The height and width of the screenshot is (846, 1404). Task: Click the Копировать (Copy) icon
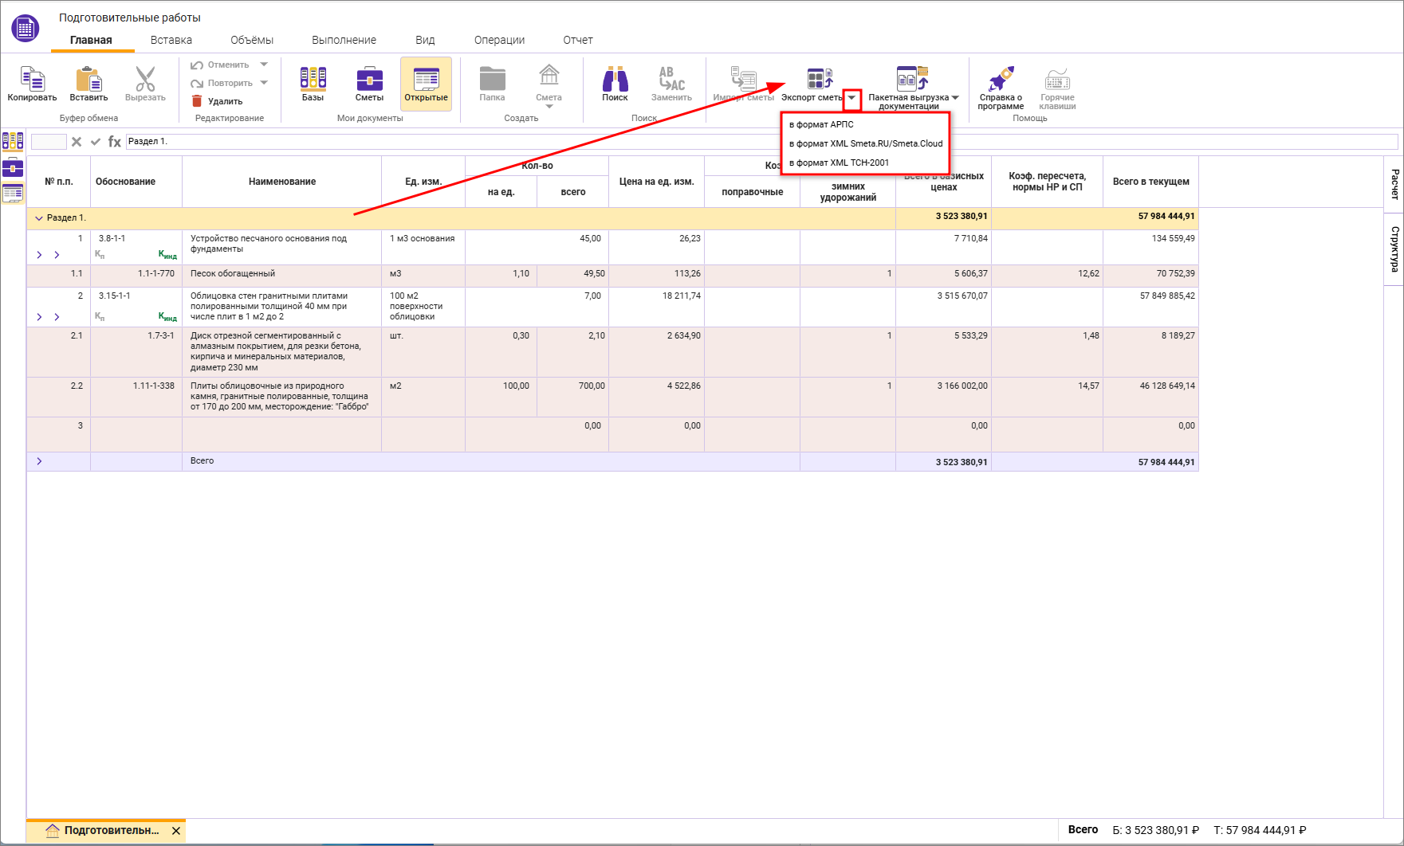(x=32, y=80)
